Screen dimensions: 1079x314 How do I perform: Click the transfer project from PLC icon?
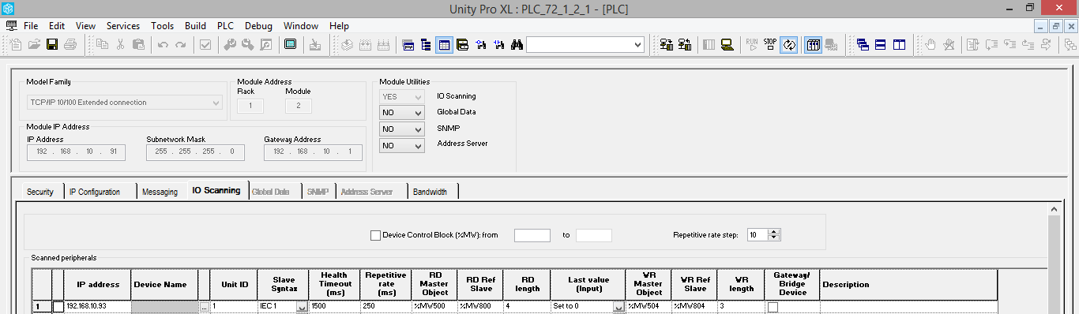point(684,45)
